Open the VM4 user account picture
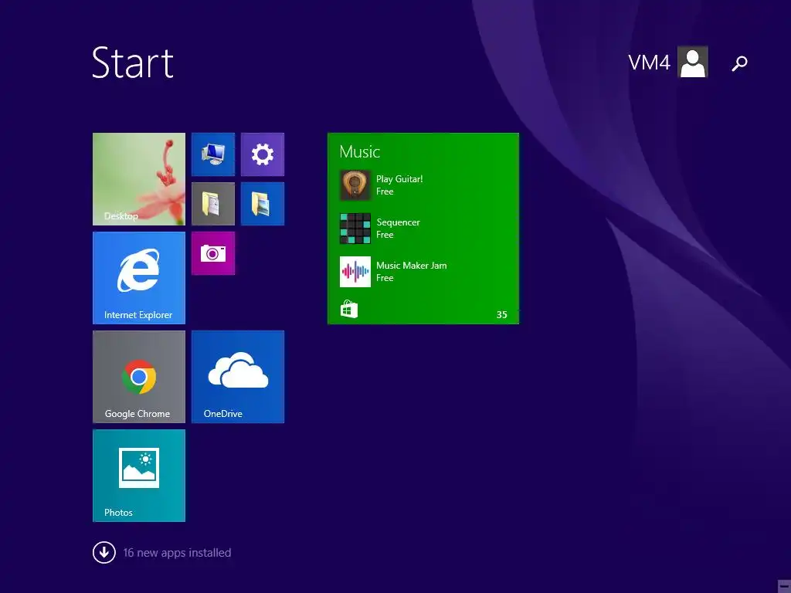Viewport: 791px width, 593px height. pyautogui.click(x=693, y=62)
